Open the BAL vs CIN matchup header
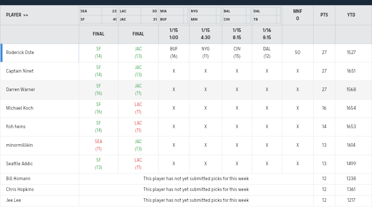 [x=237, y=15]
